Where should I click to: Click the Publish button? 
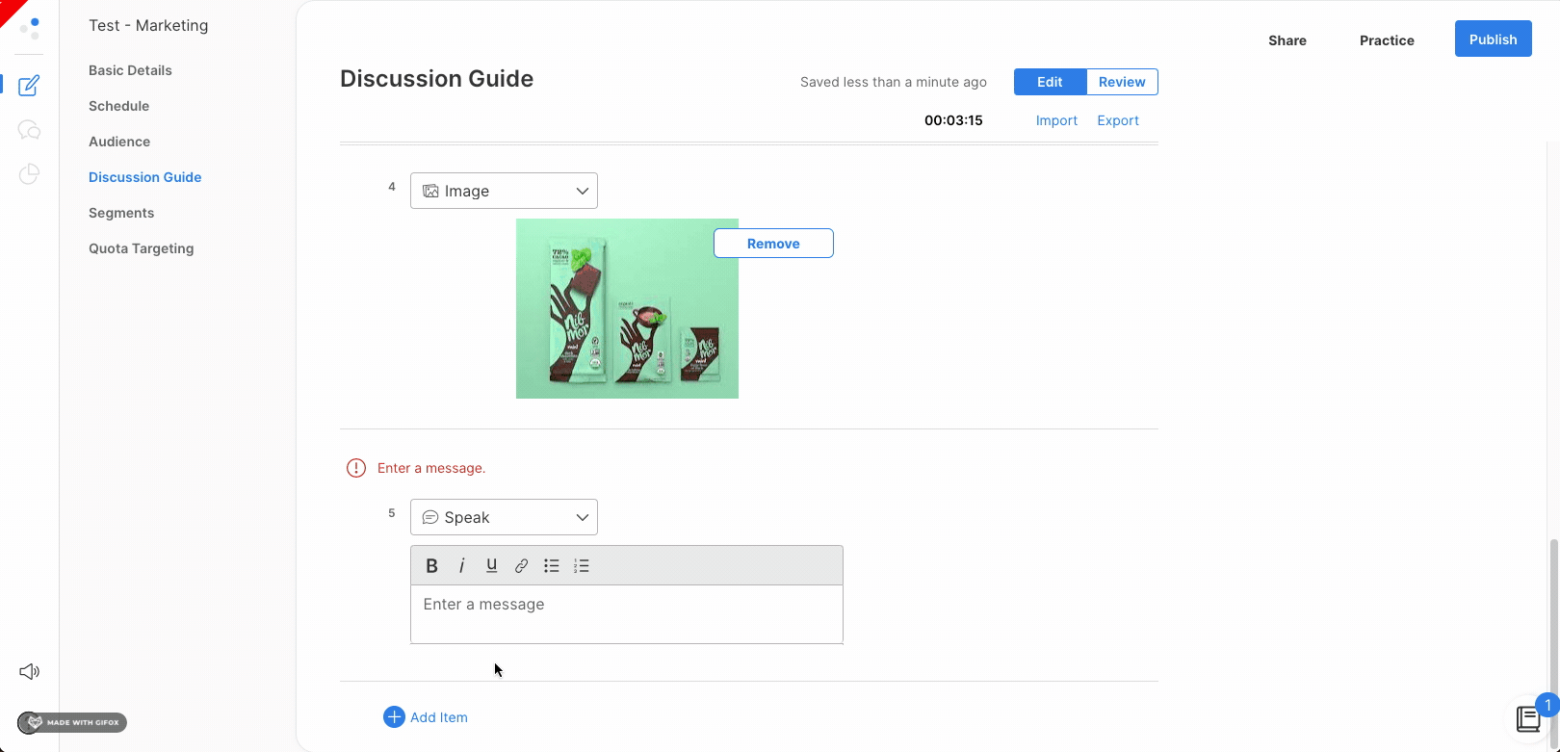pos(1493,39)
